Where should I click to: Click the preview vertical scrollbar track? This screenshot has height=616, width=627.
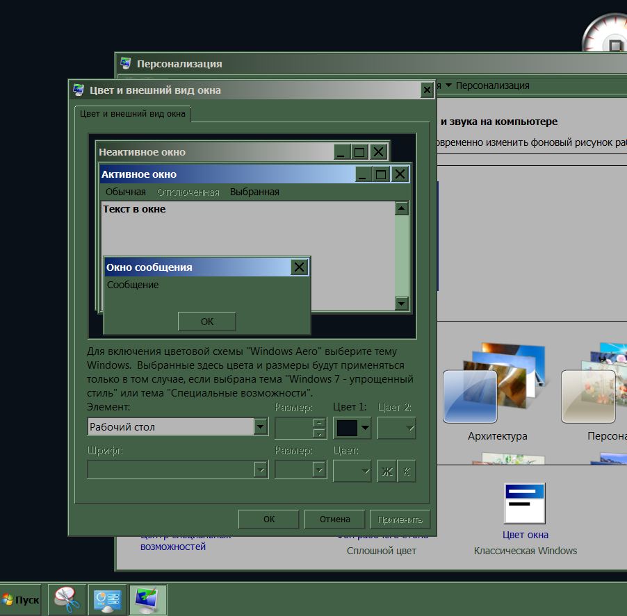[x=402, y=256]
